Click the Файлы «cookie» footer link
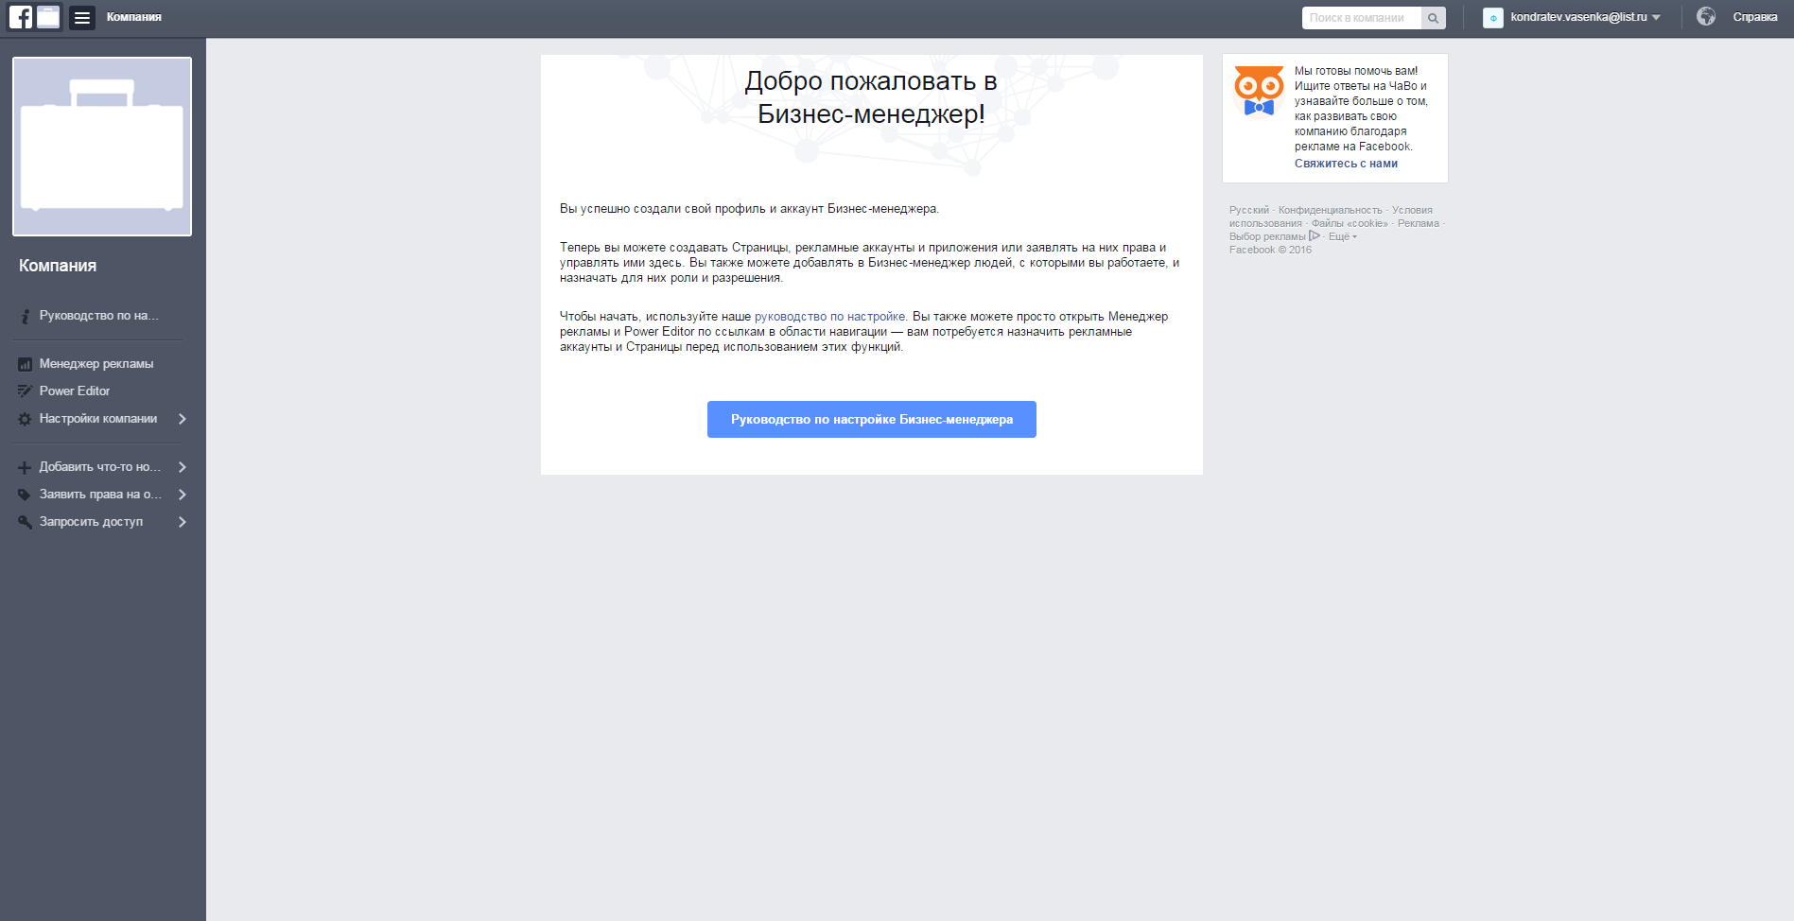 1350,223
